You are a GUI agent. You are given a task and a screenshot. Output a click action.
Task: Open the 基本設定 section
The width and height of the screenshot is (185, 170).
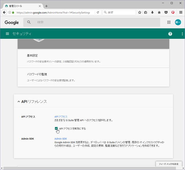93,58
